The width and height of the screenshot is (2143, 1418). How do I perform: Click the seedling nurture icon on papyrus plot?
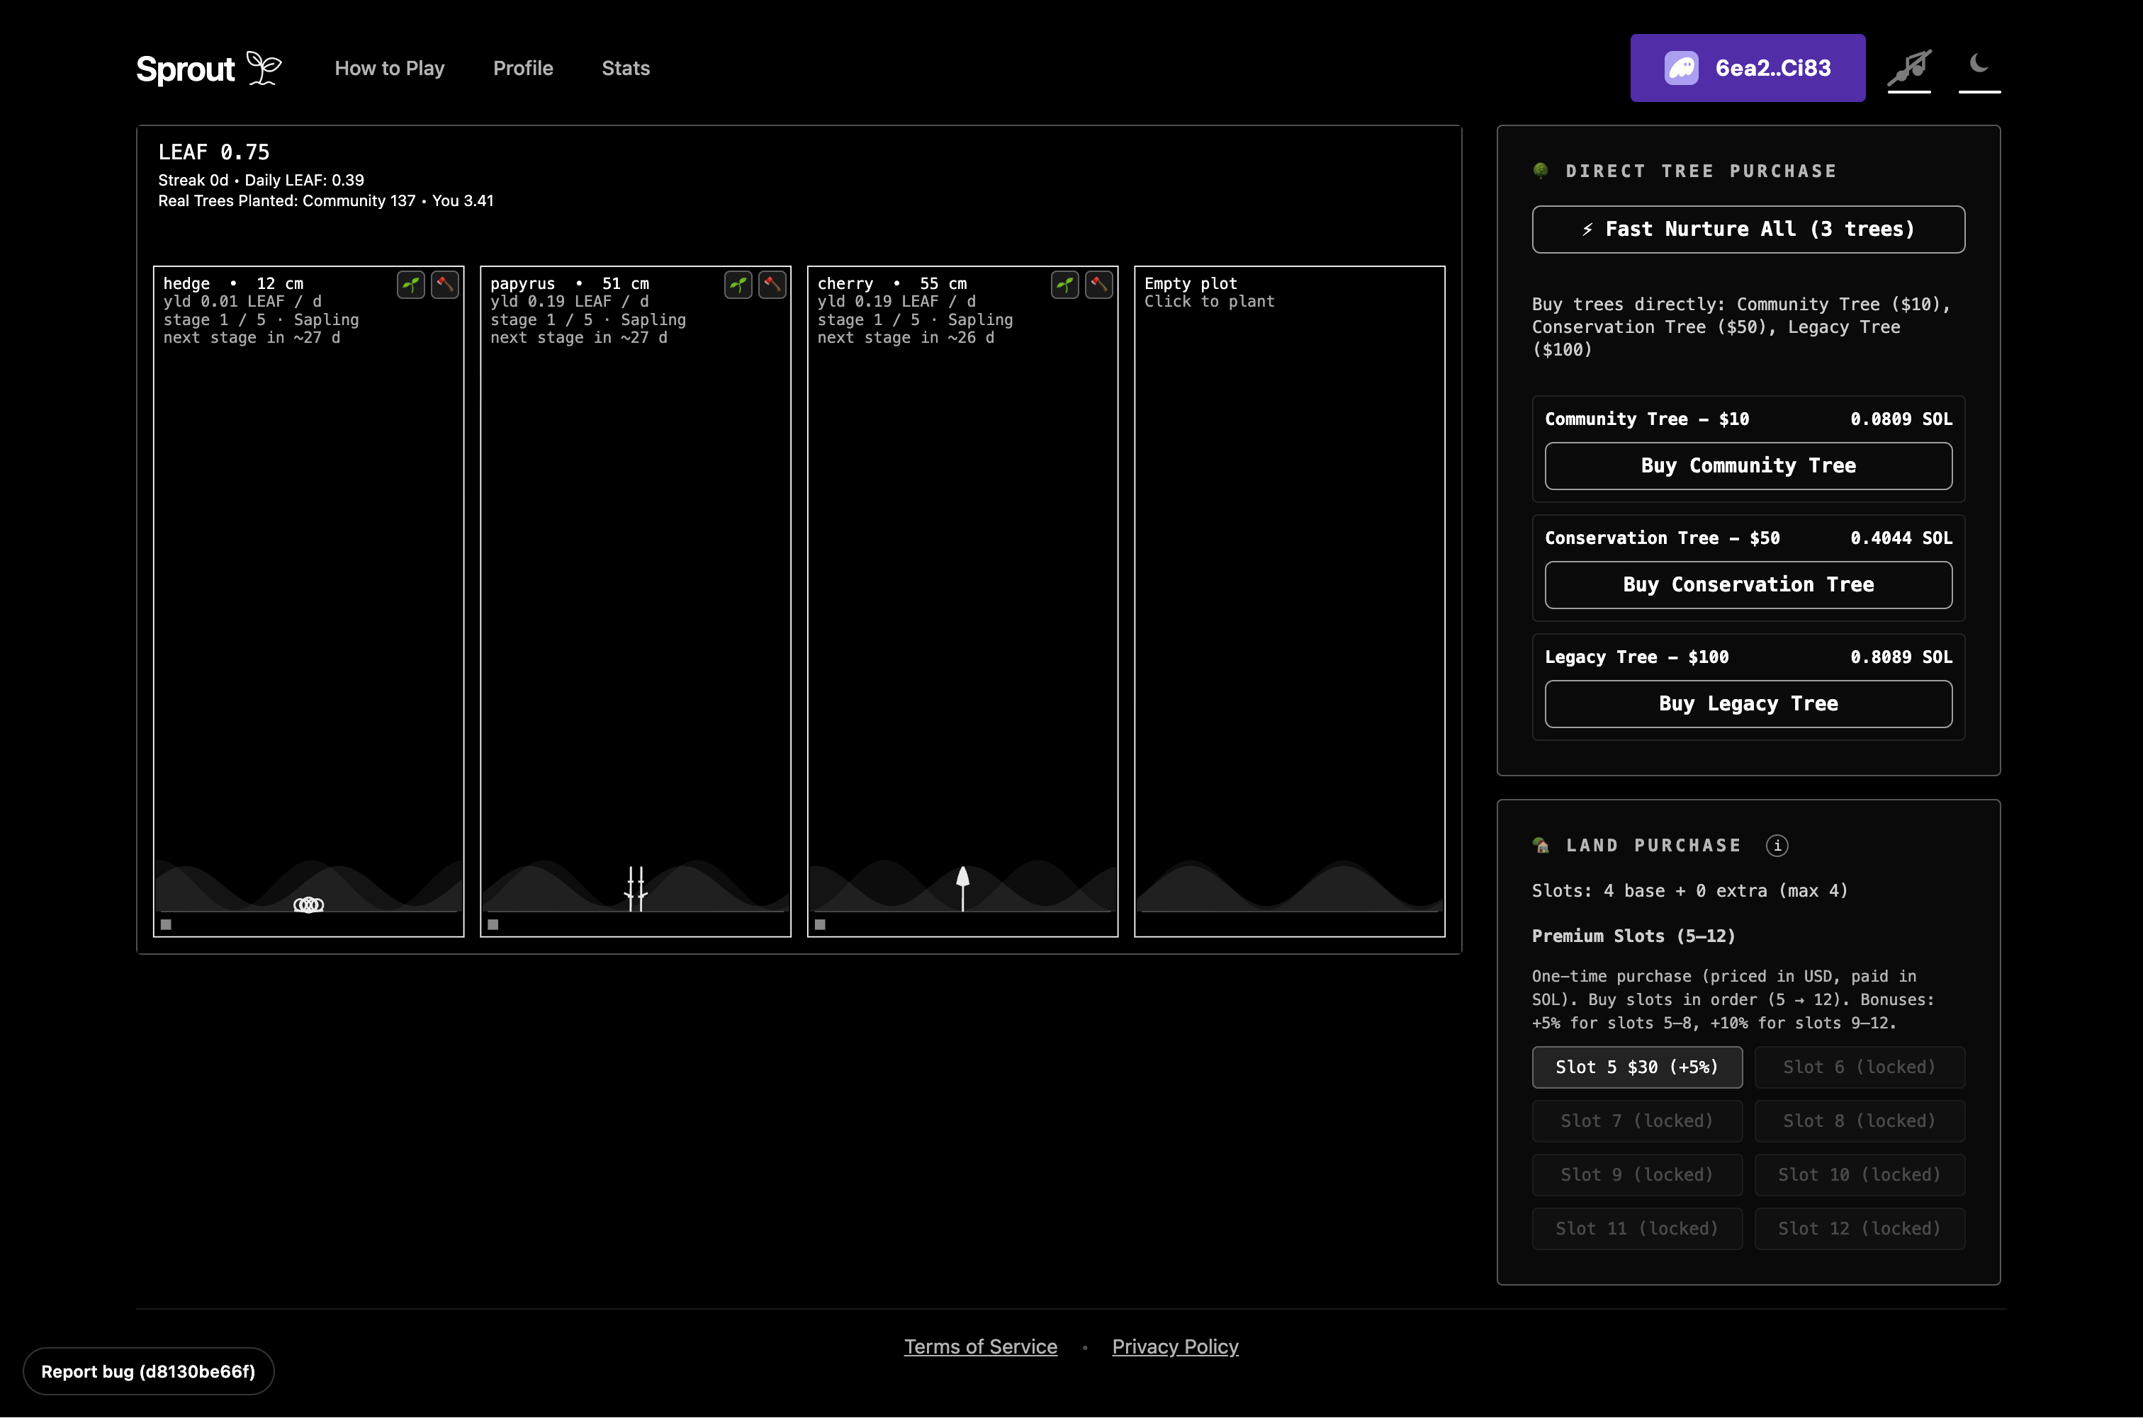[x=738, y=285]
